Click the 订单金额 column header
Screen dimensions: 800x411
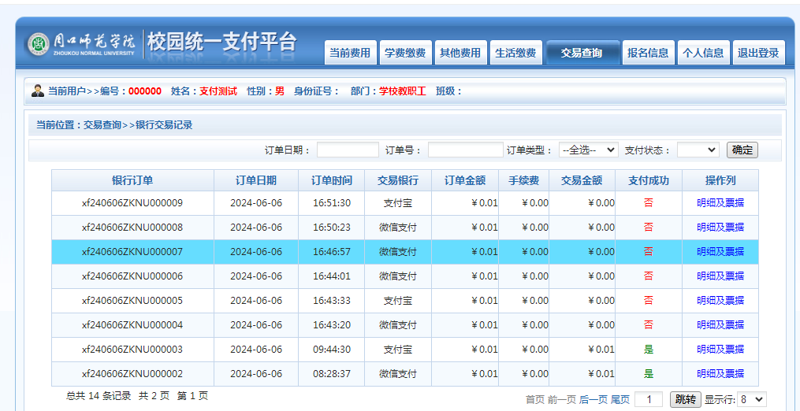[465, 180]
